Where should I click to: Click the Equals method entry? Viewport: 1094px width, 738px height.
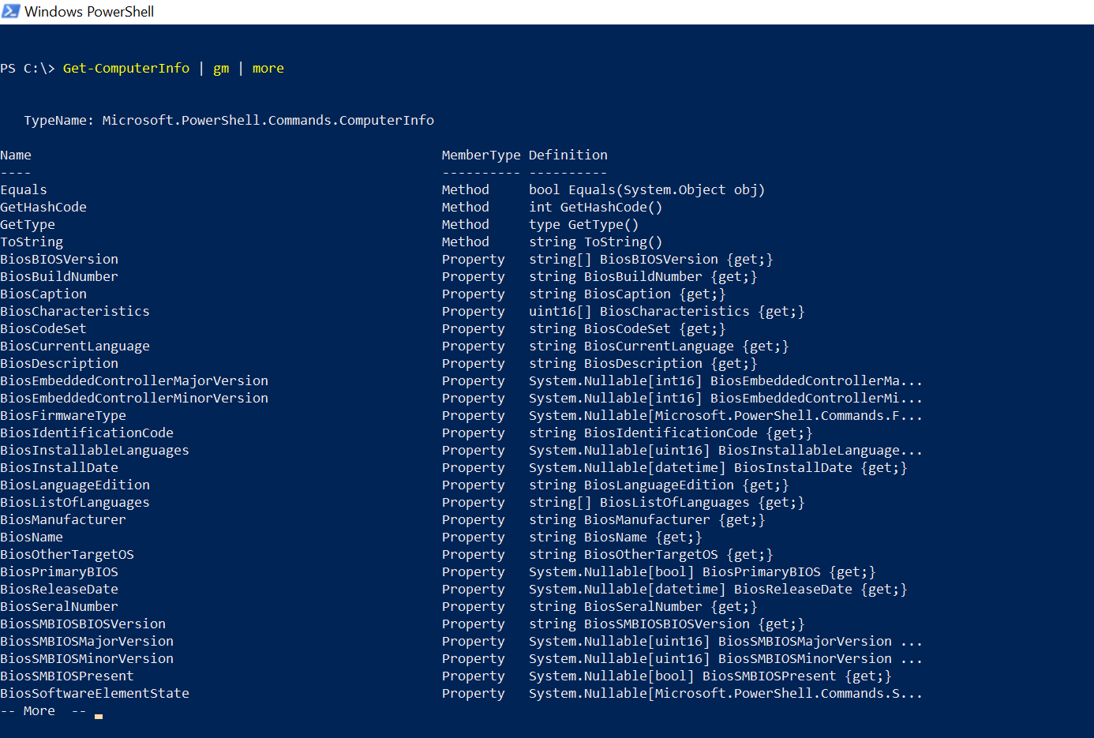coord(24,189)
